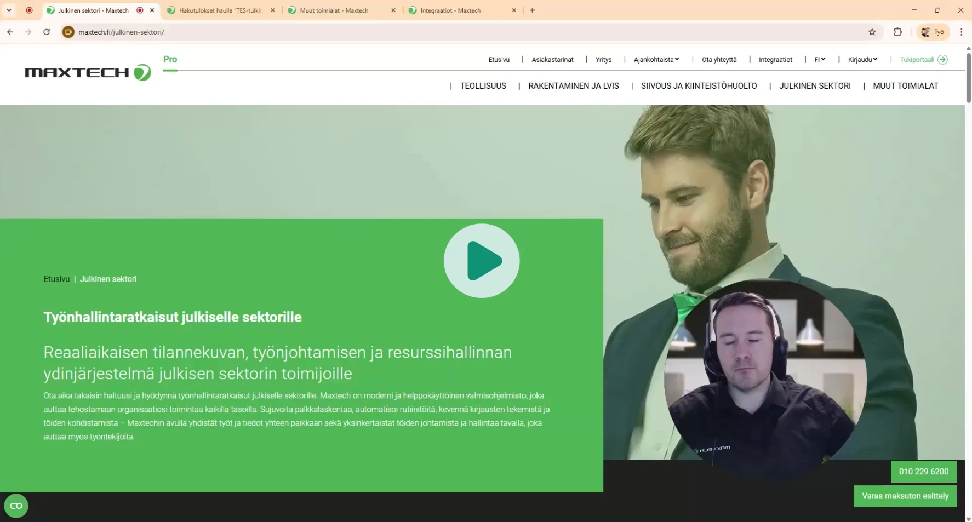Click the Tukiportaali arrow icon
972x522 pixels.
[x=942, y=60]
